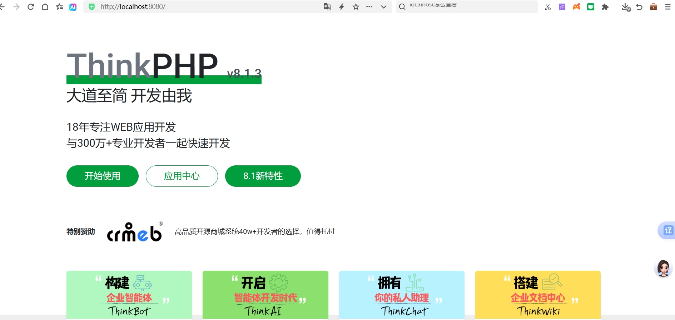Image resolution: width=675 pixels, height=320 pixels.
Task: Click the 开始使用 button
Action: coord(103,176)
